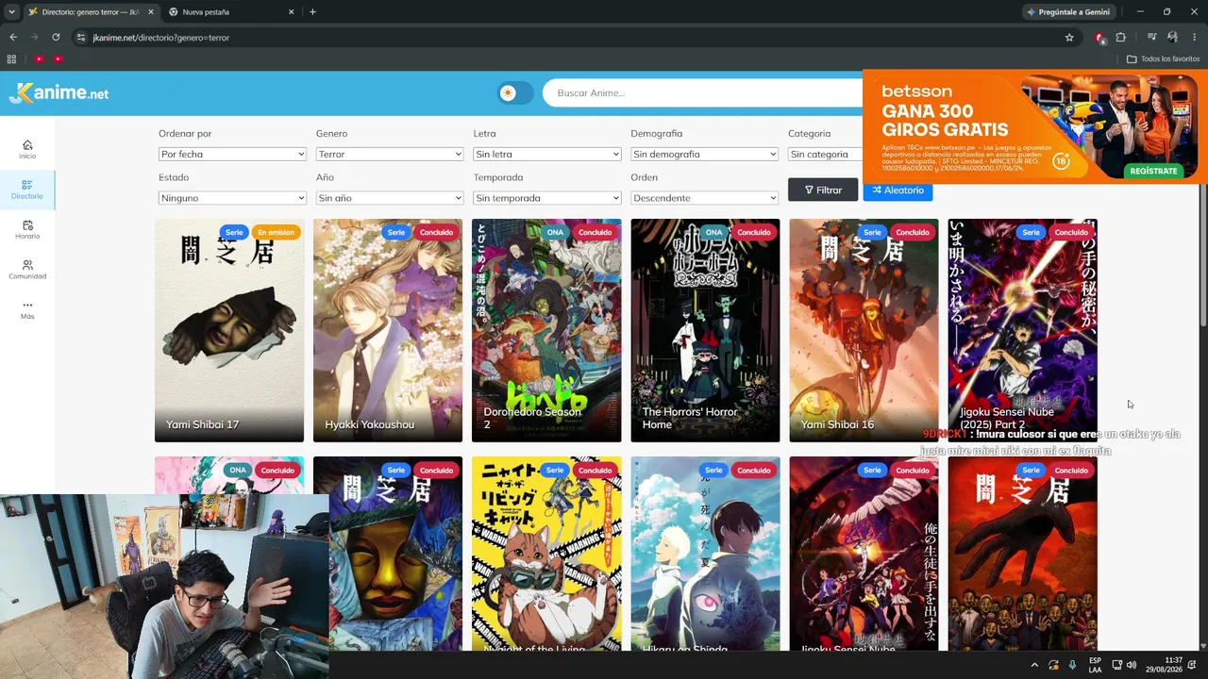Viewport: 1208px width, 679px height.
Task: Click the microphone tray icon
Action: [1072, 665]
